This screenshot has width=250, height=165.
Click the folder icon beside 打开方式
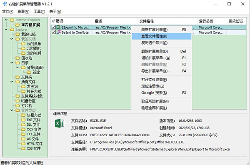point(23,91)
